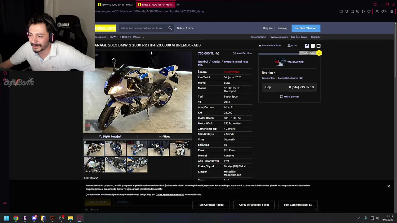
Task: Click Mesaj gönder link
Action: pyautogui.click(x=289, y=97)
